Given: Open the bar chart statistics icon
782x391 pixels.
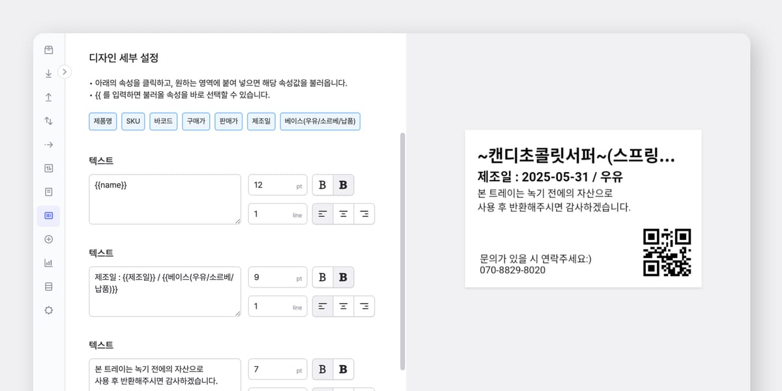Looking at the screenshot, I should (48, 263).
